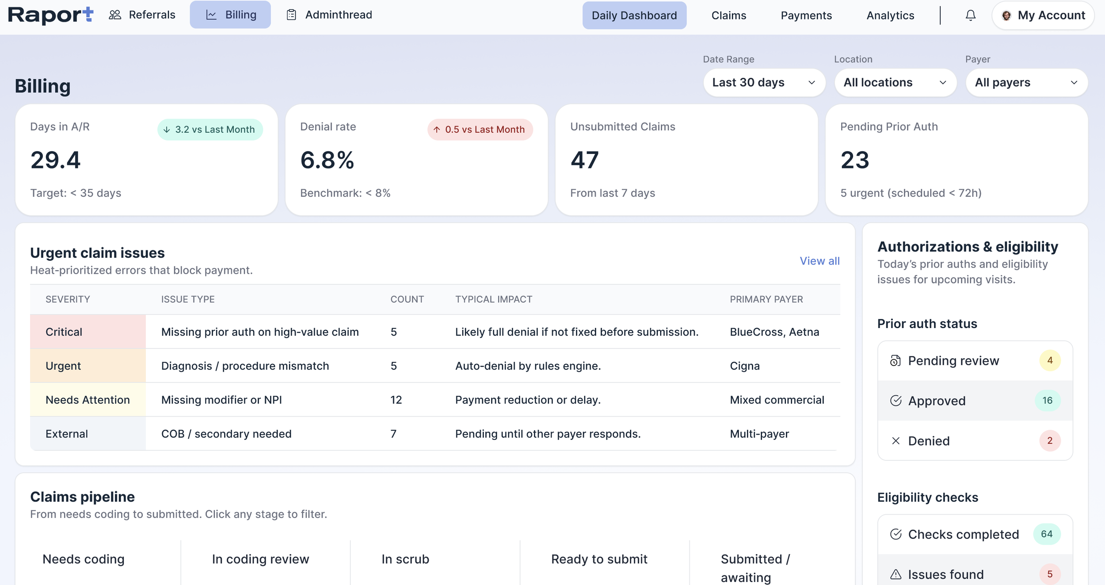Viewport: 1105px width, 585px height.
Task: Click the Issues found warning triangle
Action: tap(895, 574)
